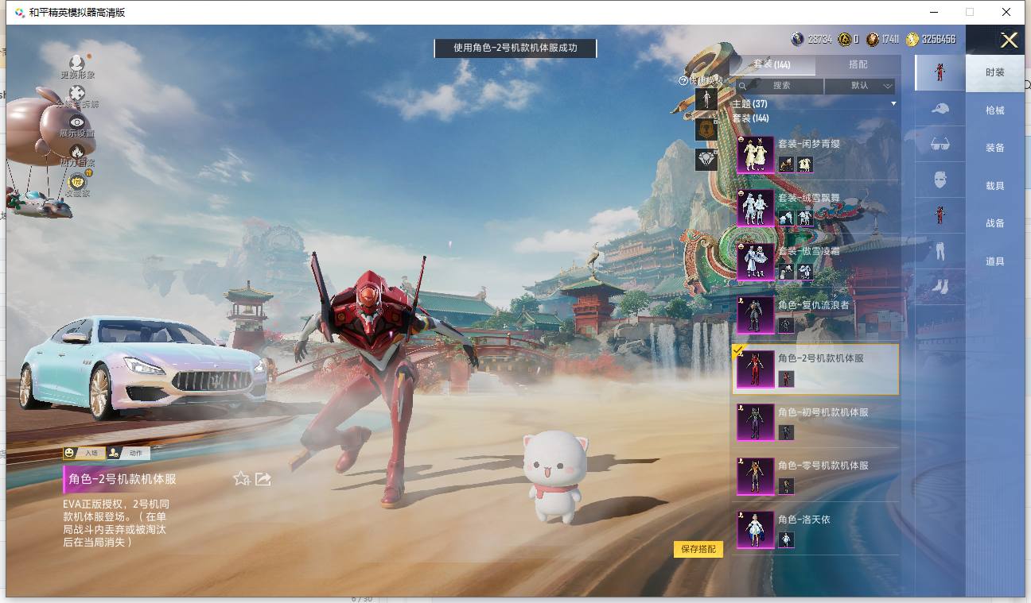
Task: Select the 入场 entrance emote toggle
Action: click(84, 453)
